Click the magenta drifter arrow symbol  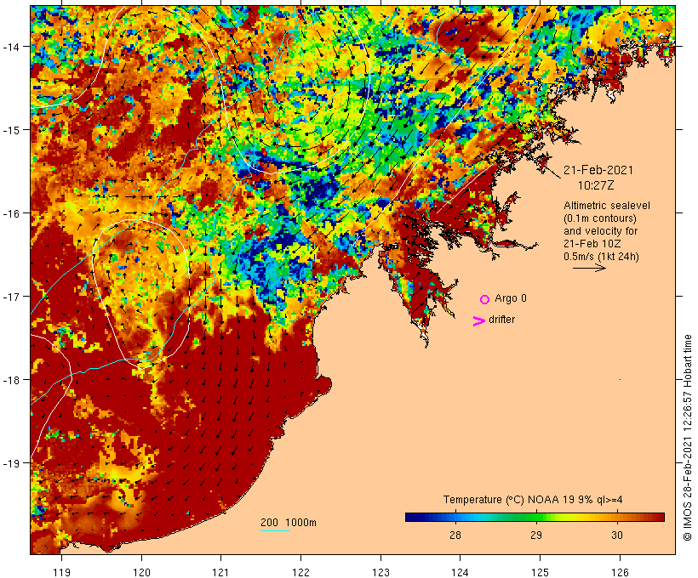coord(478,321)
